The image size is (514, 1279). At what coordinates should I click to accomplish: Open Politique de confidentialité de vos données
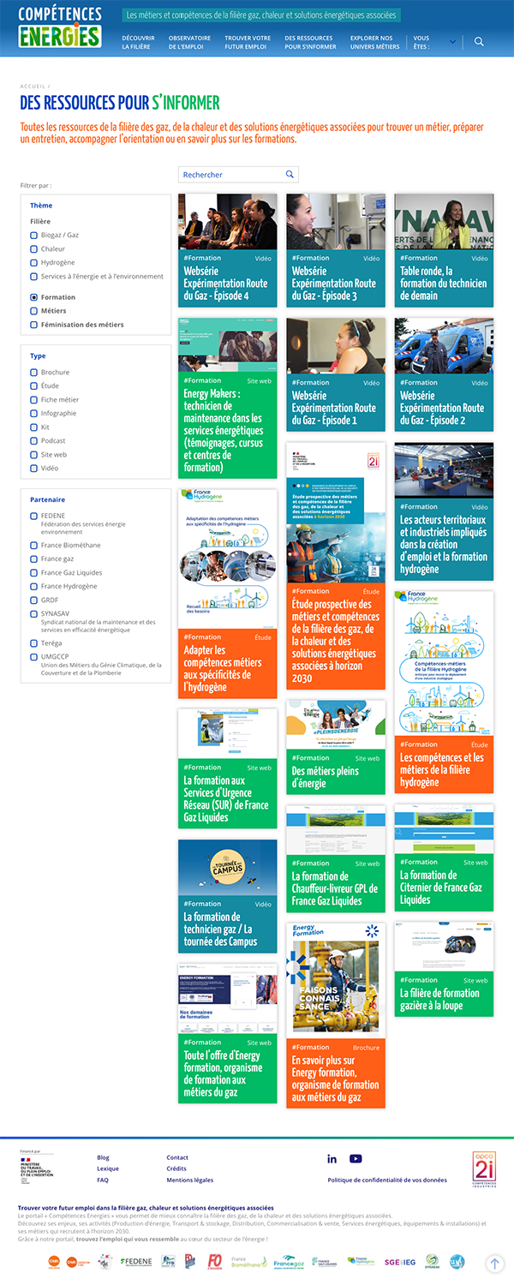(x=387, y=1180)
